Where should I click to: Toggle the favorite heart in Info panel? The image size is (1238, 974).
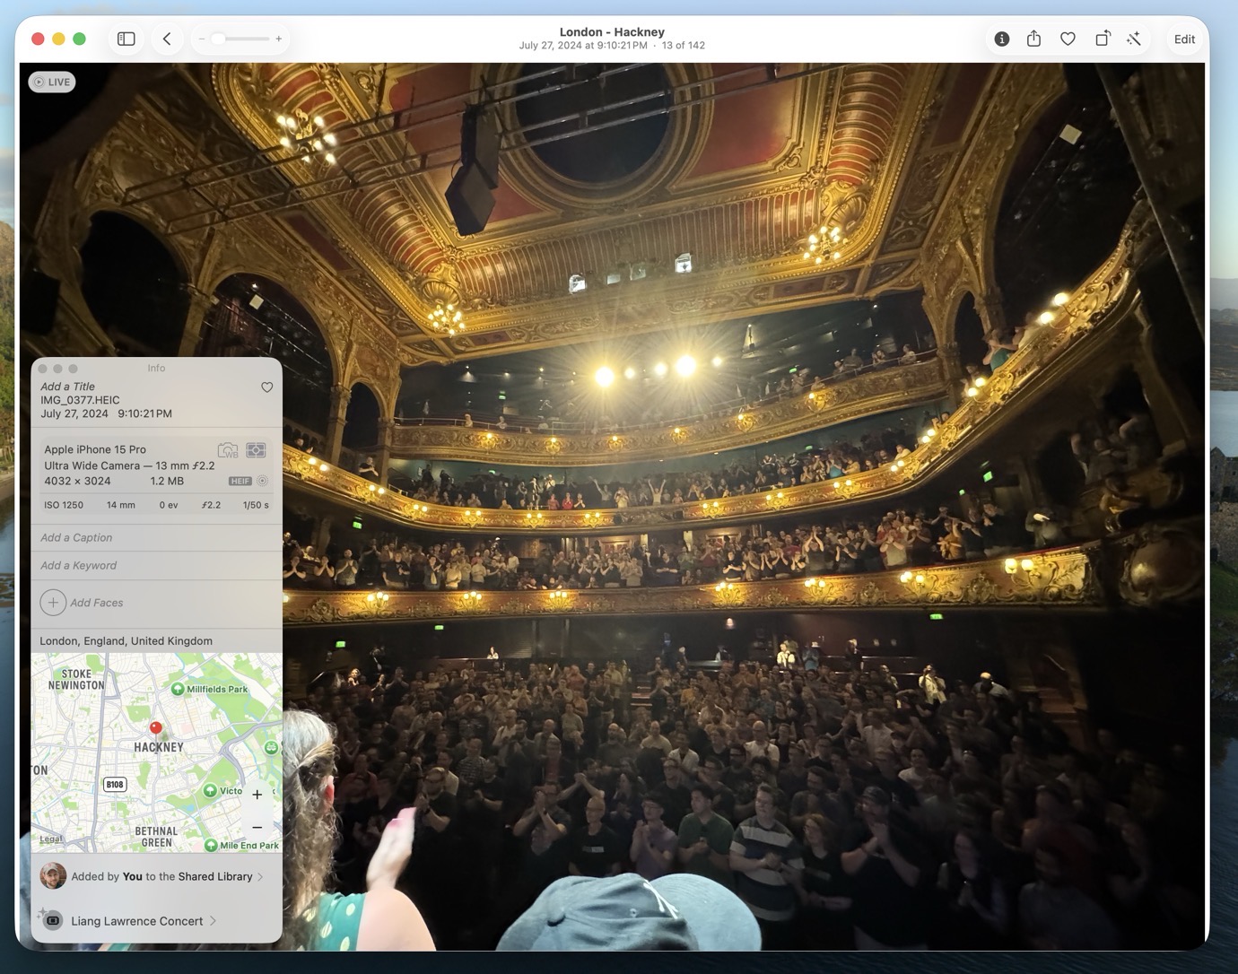[x=266, y=387]
